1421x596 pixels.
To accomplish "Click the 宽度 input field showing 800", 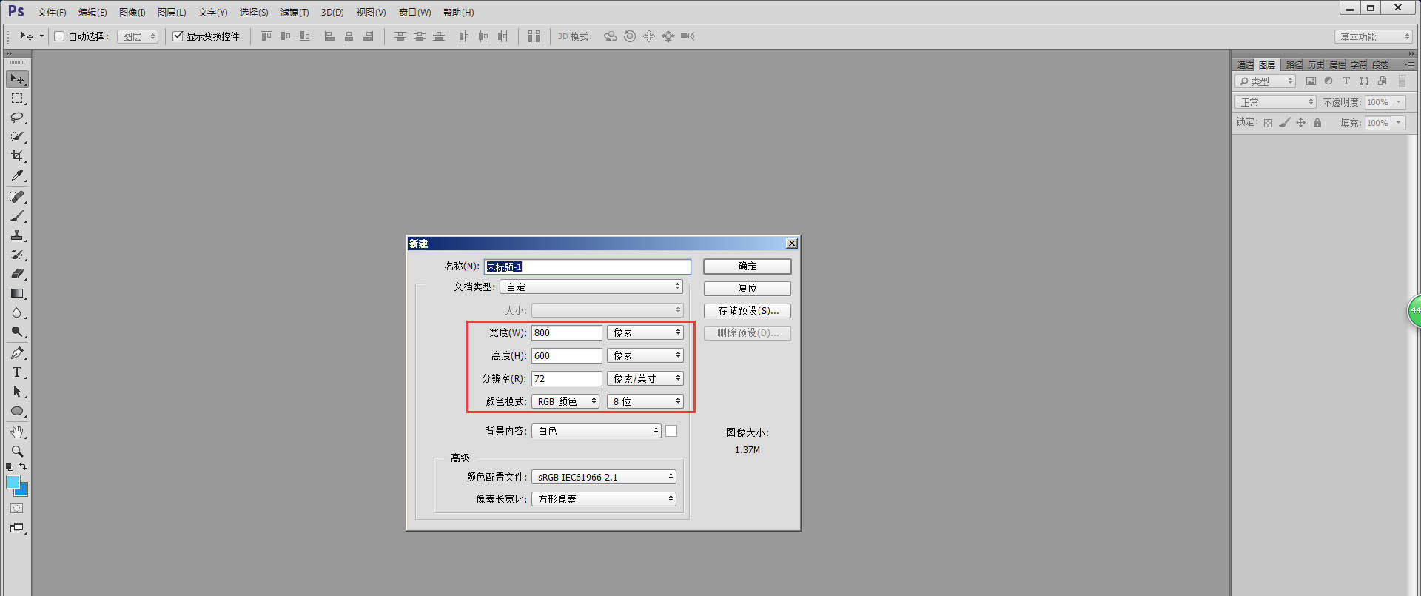I will 567,333.
